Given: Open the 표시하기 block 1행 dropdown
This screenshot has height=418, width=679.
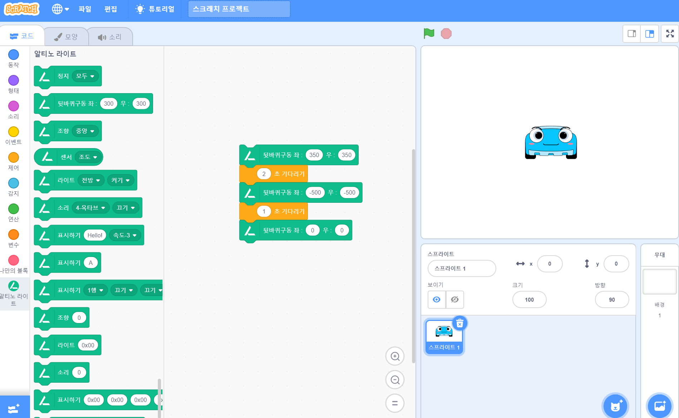Looking at the screenshot, I should point(95,290).
